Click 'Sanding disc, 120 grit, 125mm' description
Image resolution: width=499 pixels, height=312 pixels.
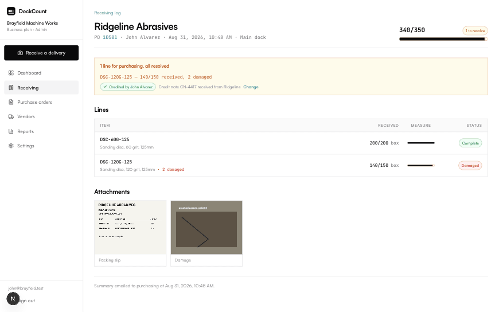click(x=127, y=169)
